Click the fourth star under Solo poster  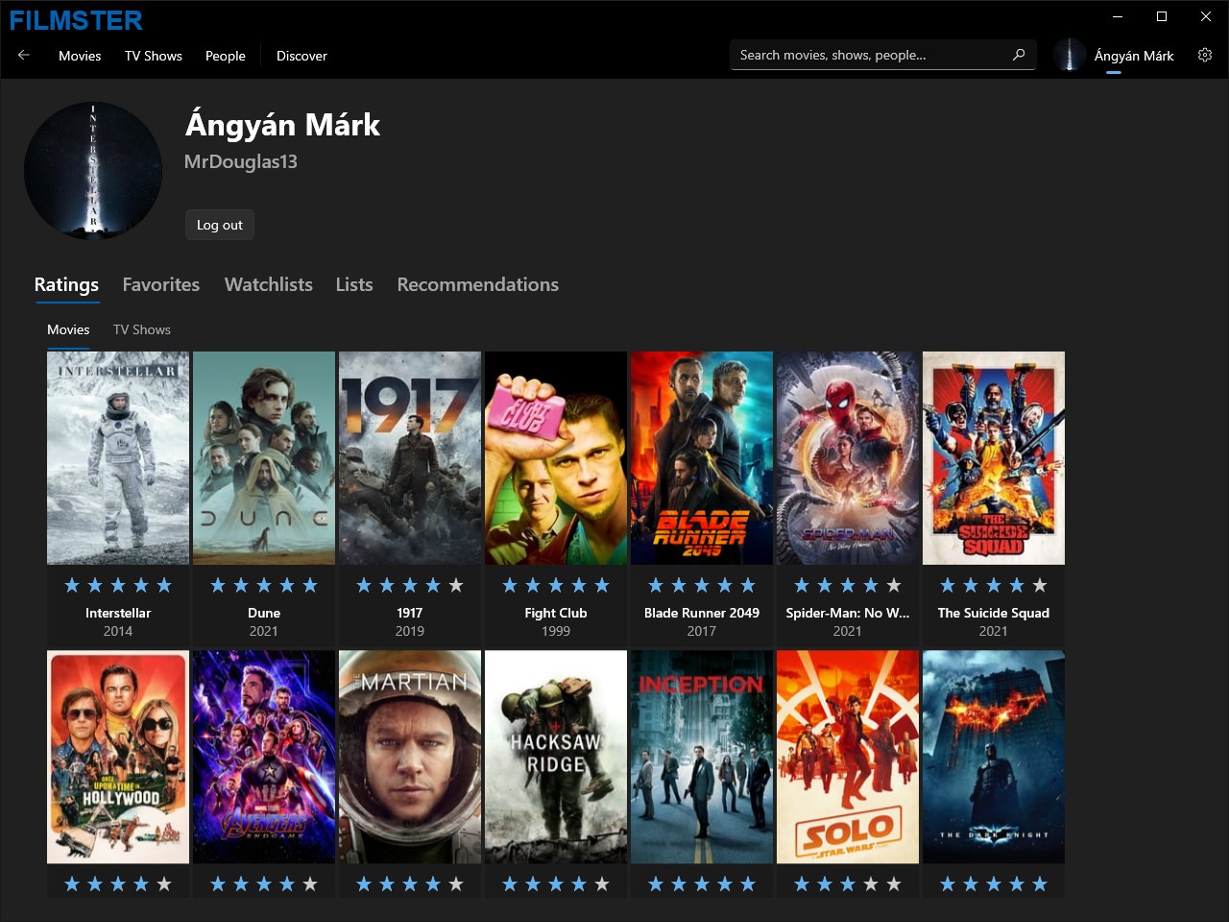tap(871, 884)
